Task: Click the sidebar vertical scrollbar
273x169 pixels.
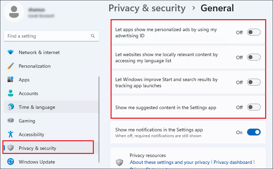Action: (99, 119)
